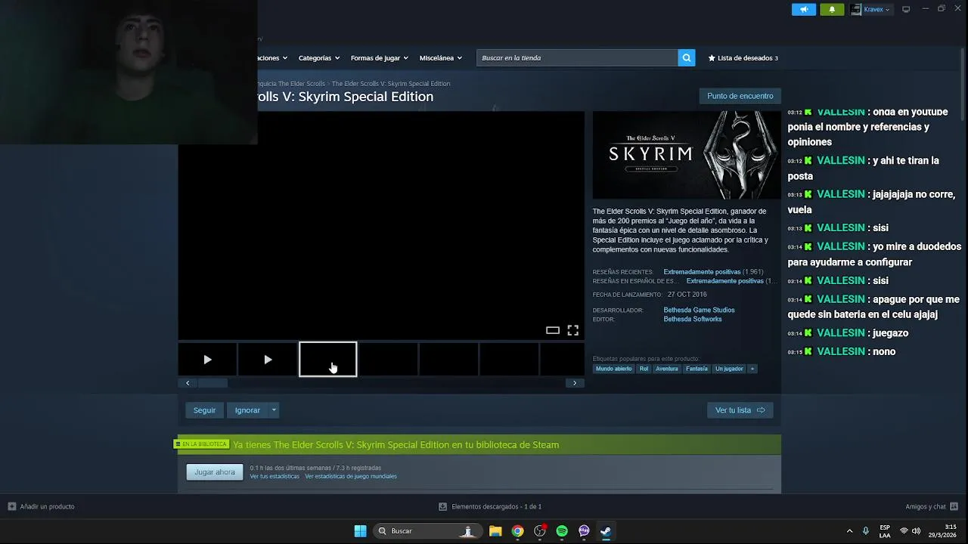Click the Skyrim header capsule image
Viewport: 968px width, 544px height.
[686, 155]
